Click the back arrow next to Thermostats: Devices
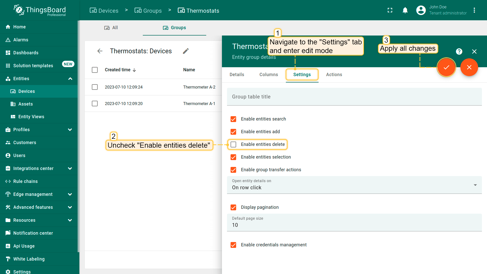 point(100,51)
